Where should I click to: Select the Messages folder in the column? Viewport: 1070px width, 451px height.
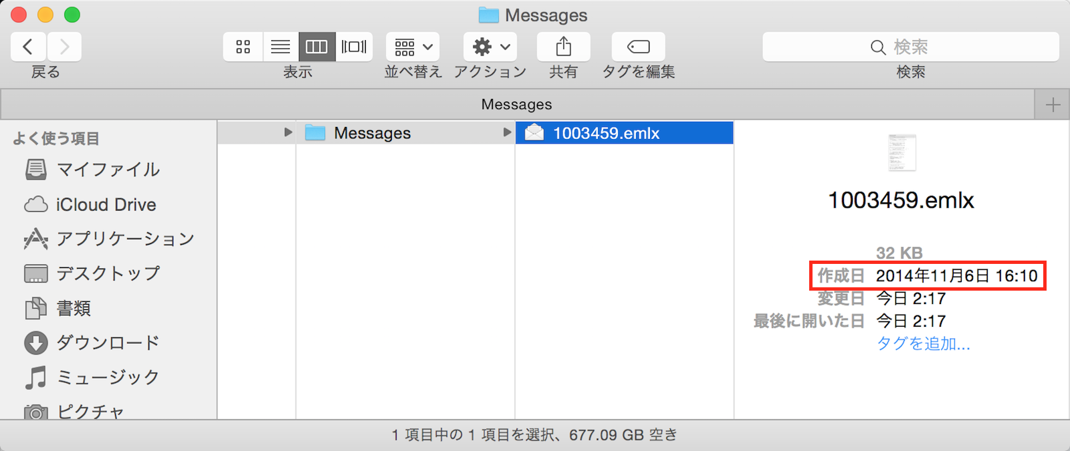405,133
